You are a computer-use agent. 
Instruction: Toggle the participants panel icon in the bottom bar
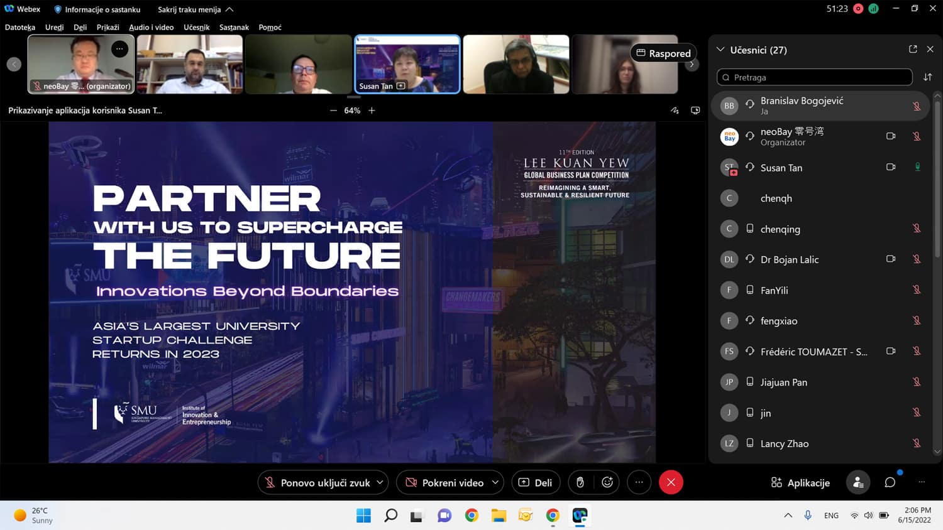[858, 482]
